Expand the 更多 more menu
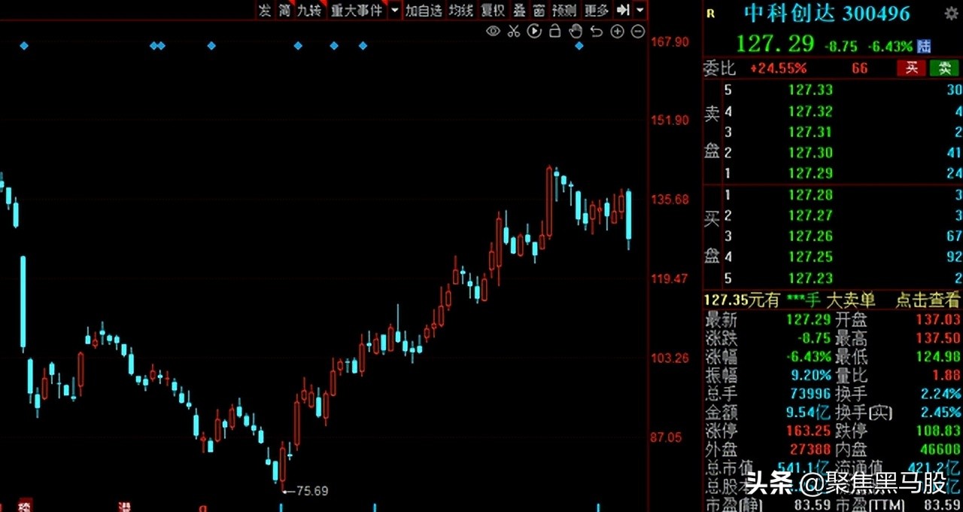 (597, 10)
